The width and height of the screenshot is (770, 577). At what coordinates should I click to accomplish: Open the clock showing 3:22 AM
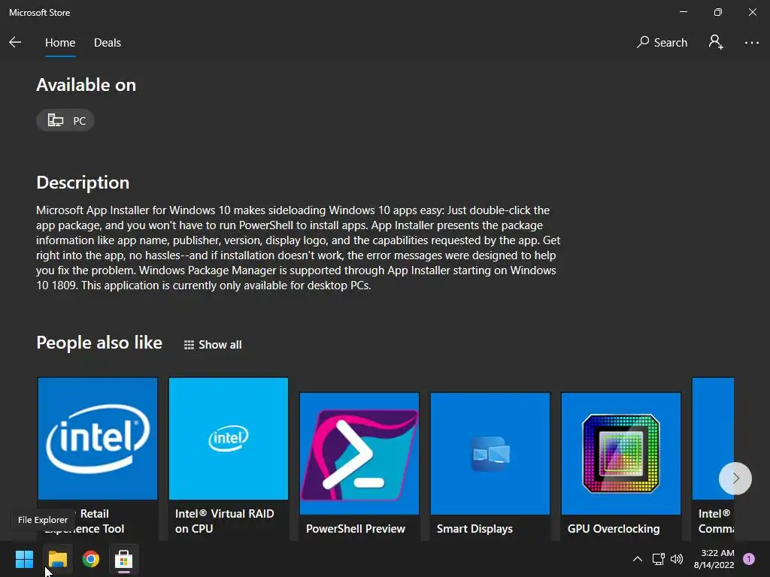(x=714, y=559)
